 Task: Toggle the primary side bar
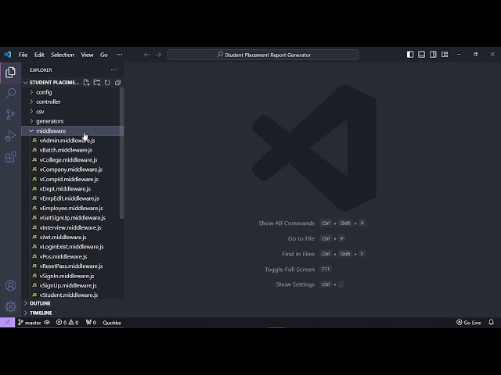pos(410,55)
